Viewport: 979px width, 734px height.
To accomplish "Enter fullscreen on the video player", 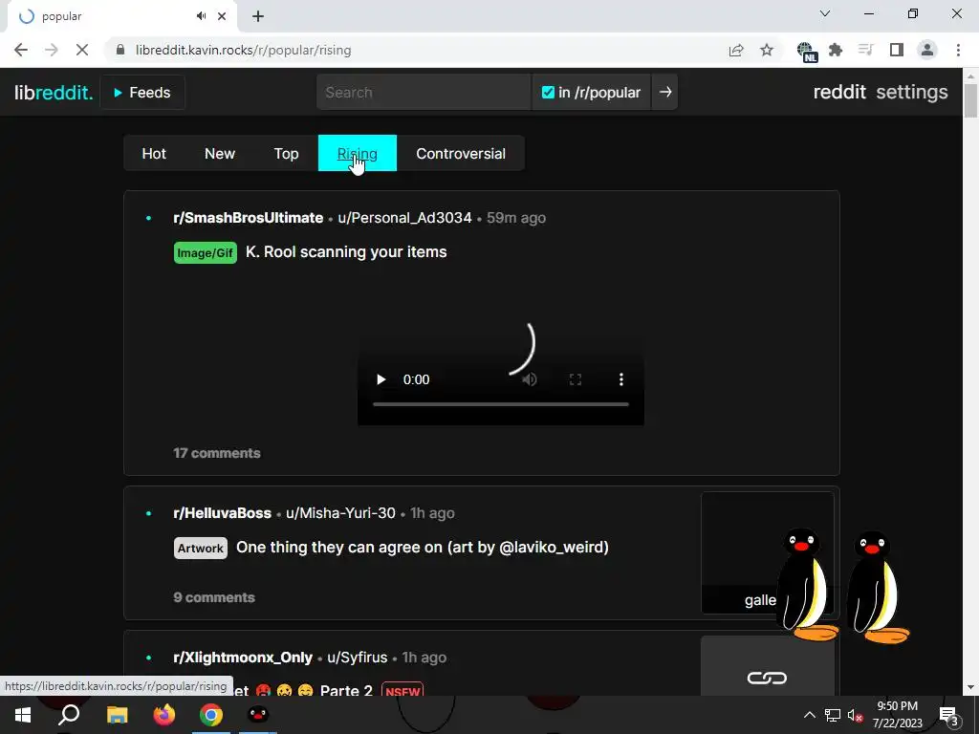I will pyautogui.click(x=575, y=379).
